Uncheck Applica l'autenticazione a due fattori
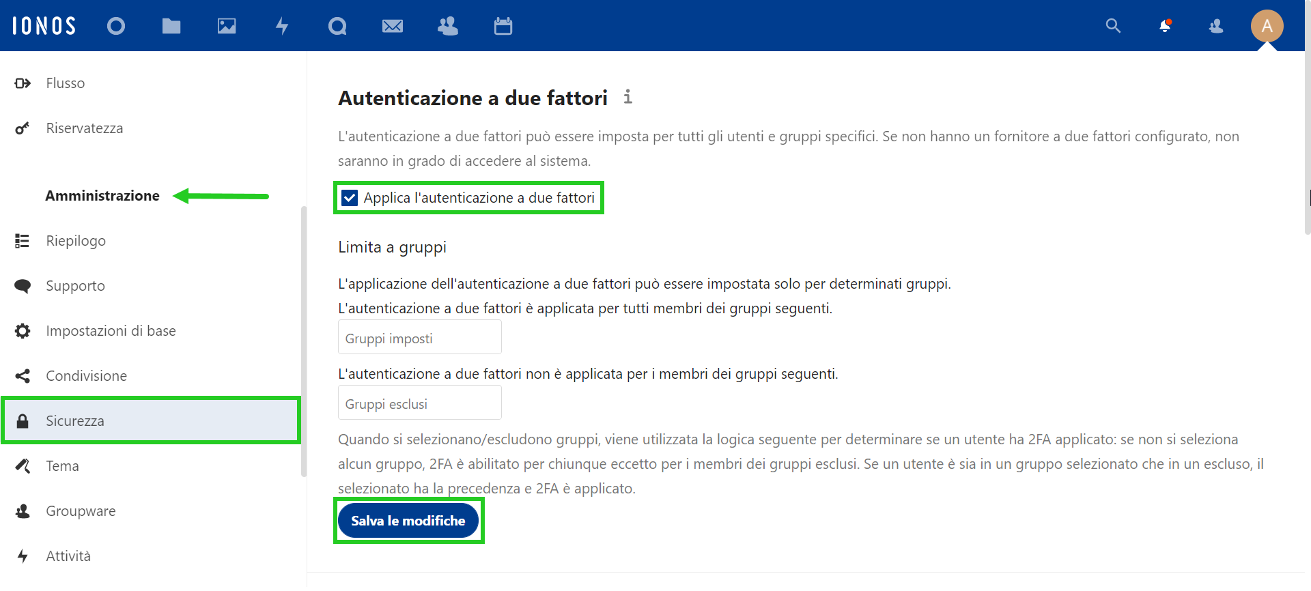The image size is (1311, 591). tap(350, 198)
